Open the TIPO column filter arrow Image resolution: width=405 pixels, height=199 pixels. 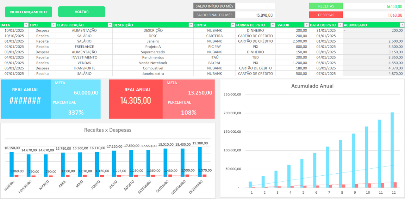click(53, 25)
